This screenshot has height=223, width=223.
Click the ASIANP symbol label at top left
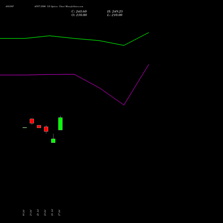(x=9, y=6)
